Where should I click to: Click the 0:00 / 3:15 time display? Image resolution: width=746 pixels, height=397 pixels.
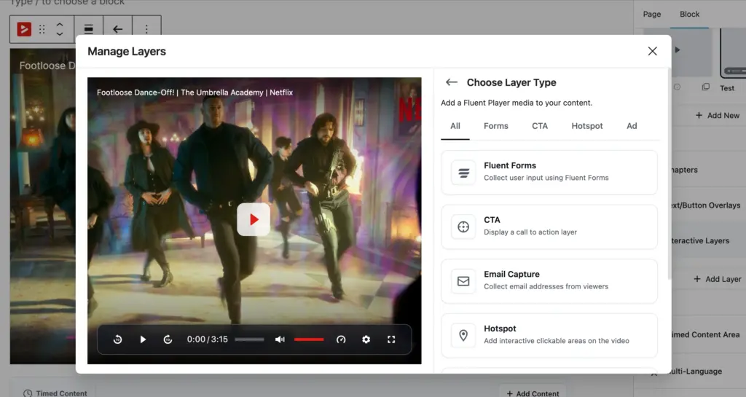pyautogui.click(x=208, y=339)
